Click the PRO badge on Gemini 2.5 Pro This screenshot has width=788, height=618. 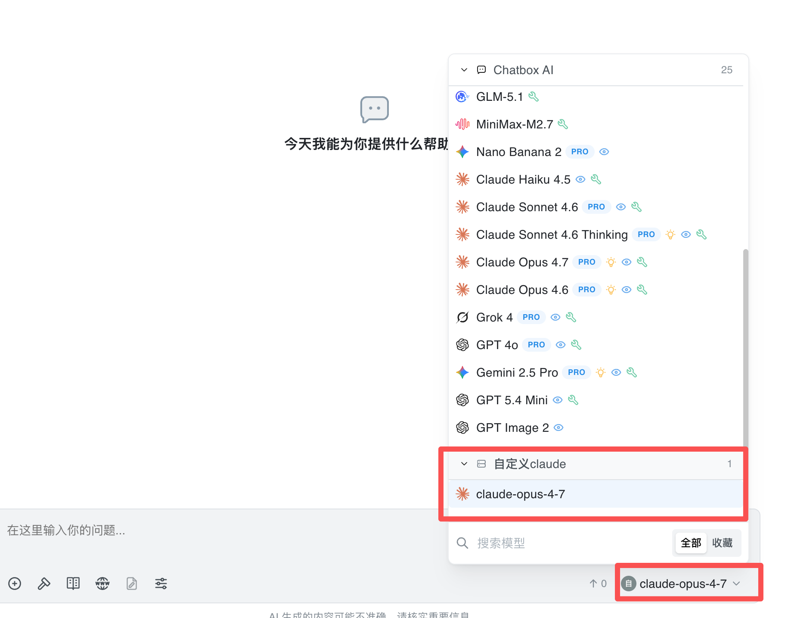[577, 372]
